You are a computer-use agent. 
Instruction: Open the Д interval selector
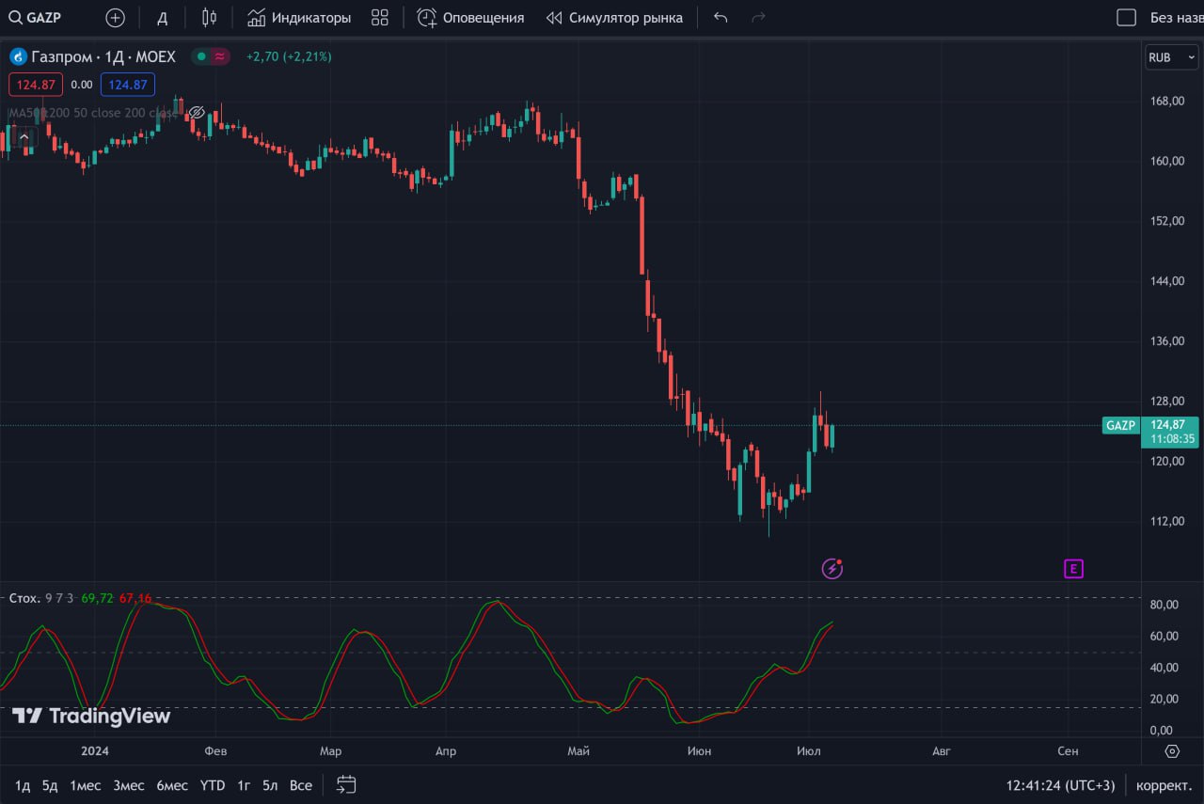click(163, 17)
